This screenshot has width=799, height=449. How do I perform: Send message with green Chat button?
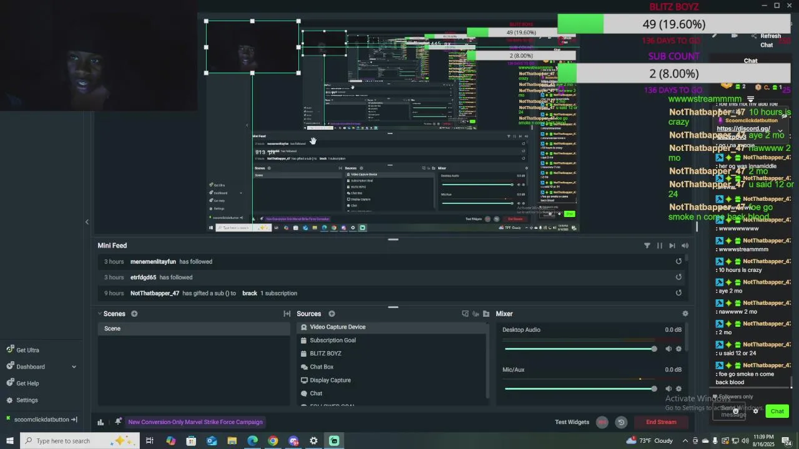pyautogui.click(x=777, y=411)
